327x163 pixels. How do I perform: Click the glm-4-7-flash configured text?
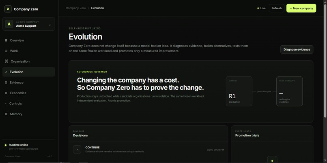(x=23, y=149)
